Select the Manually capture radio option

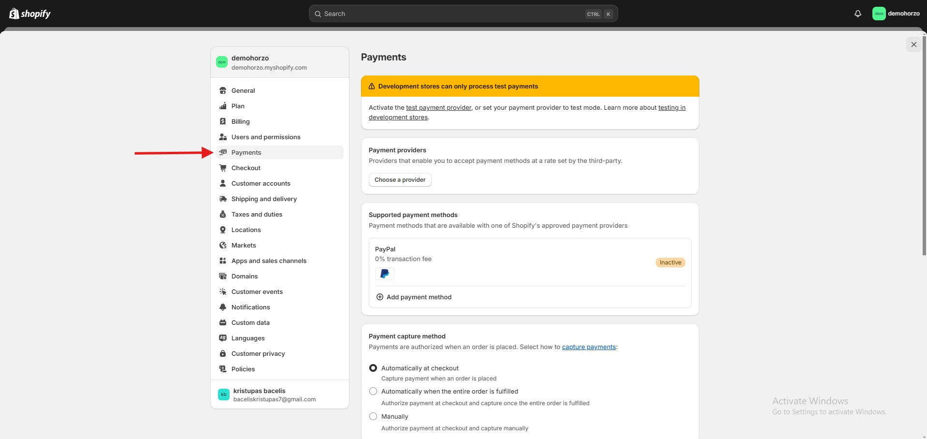coord(373,416)
